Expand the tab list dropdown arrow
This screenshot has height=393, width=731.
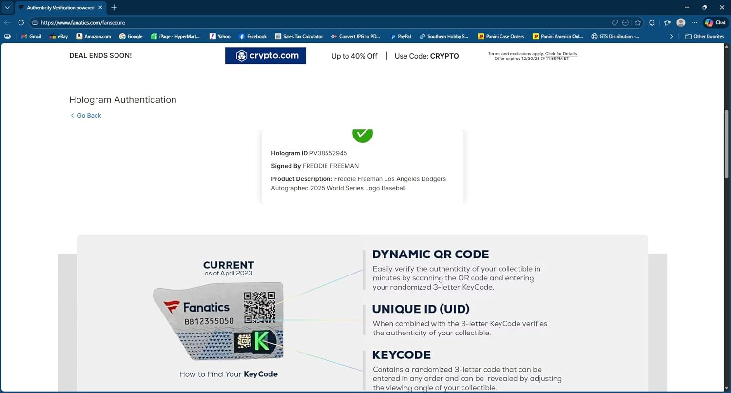tap(7, 8)
